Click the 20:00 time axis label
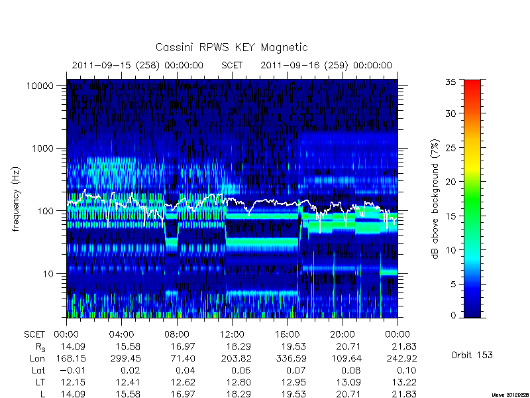The width and height of the screenshot is (530, 398). point(343,335)
